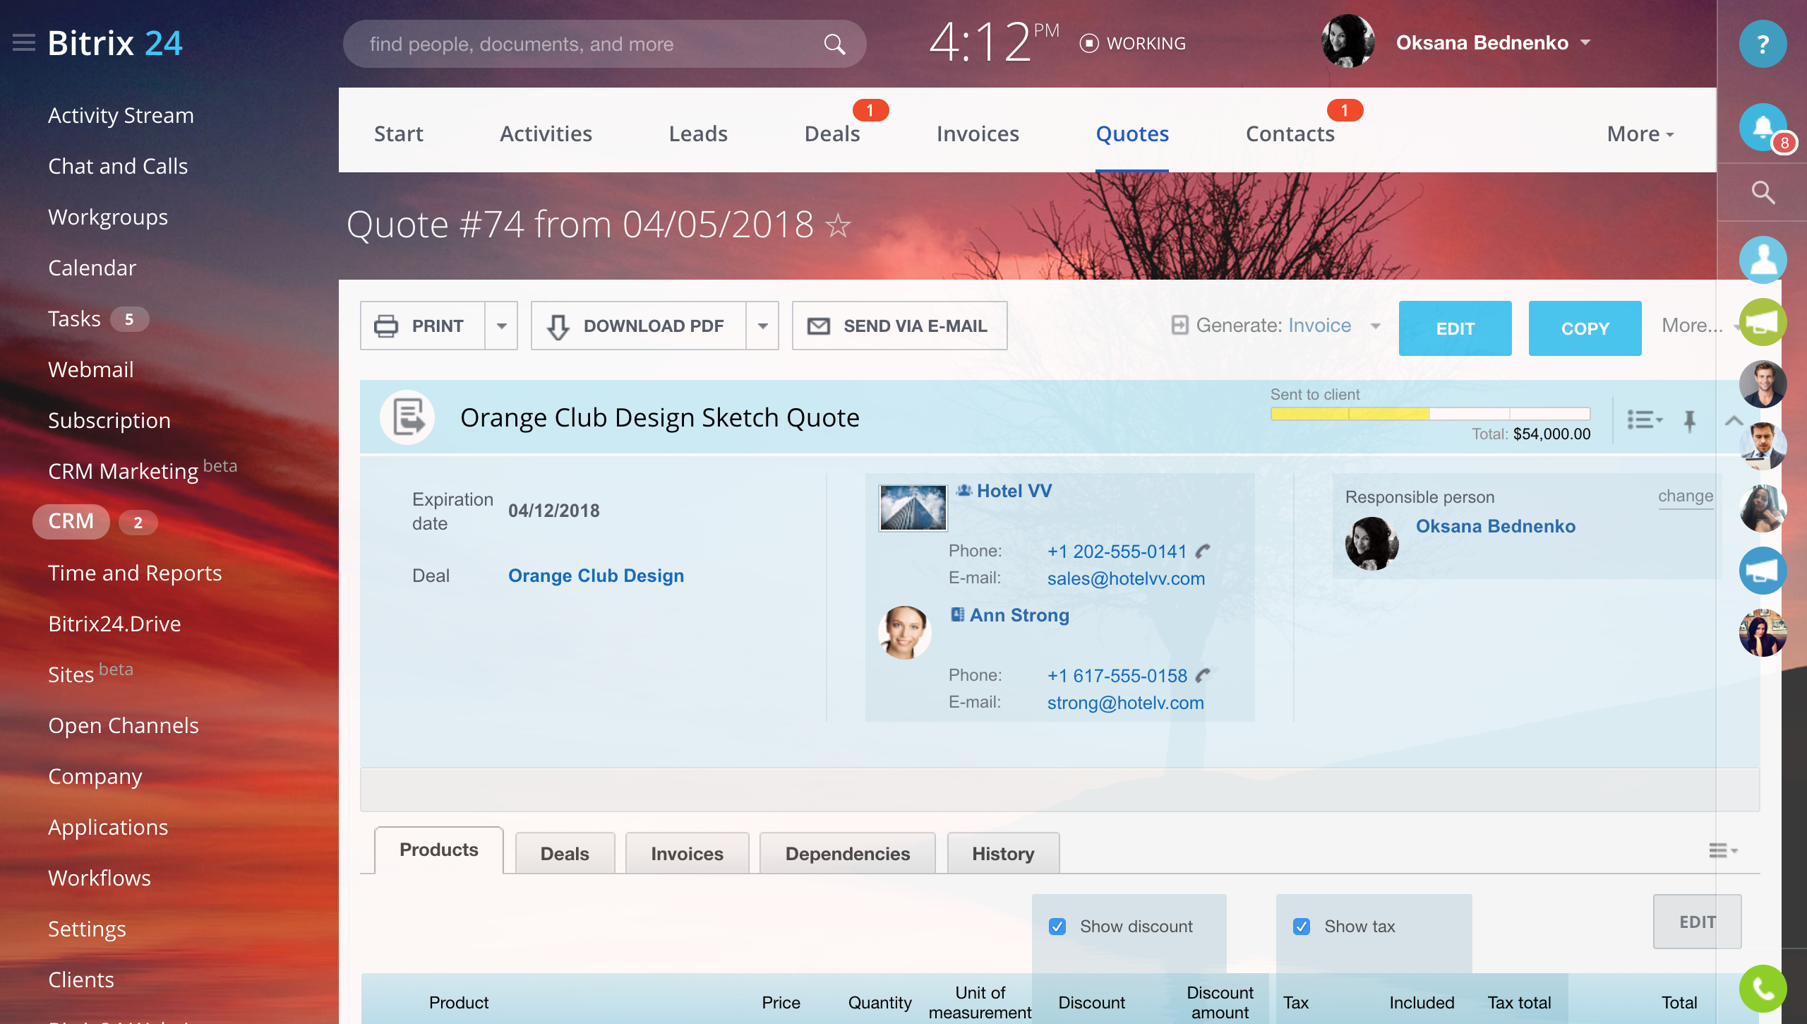Open the help question mark icon
The image size is (1807, 1024).
pos(1762,44)
